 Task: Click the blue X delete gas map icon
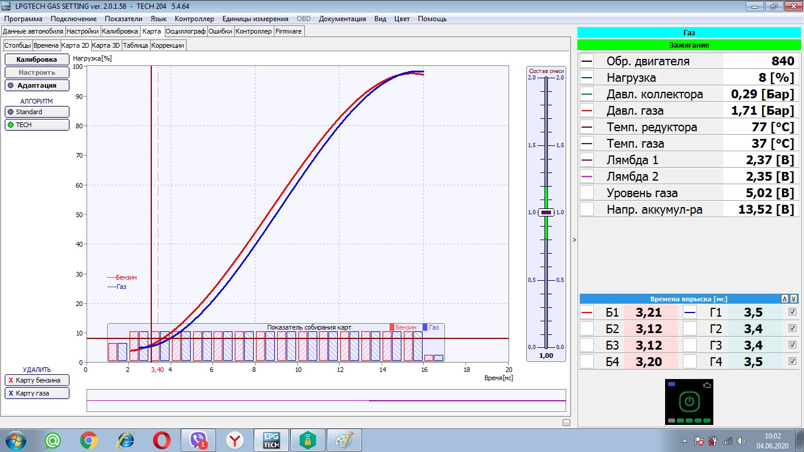click(11, 393)
